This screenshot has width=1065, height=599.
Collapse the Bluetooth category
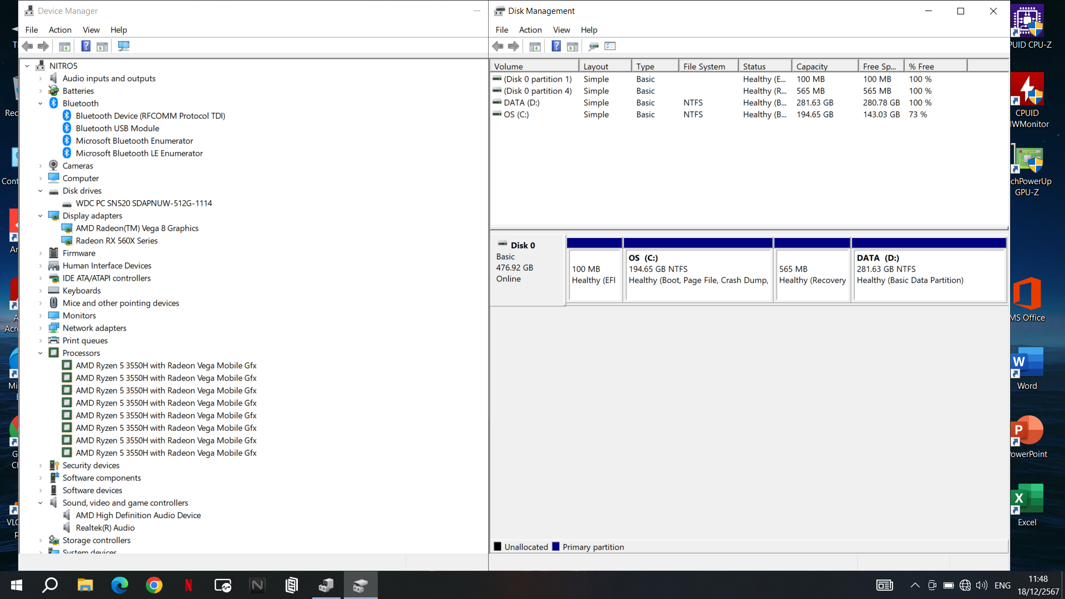click(x=40, y=104)
